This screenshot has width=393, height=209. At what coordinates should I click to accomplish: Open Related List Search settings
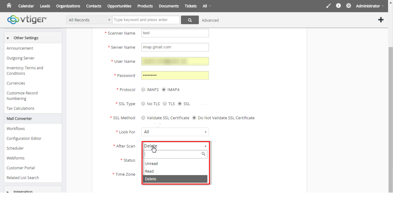point(23,178)
